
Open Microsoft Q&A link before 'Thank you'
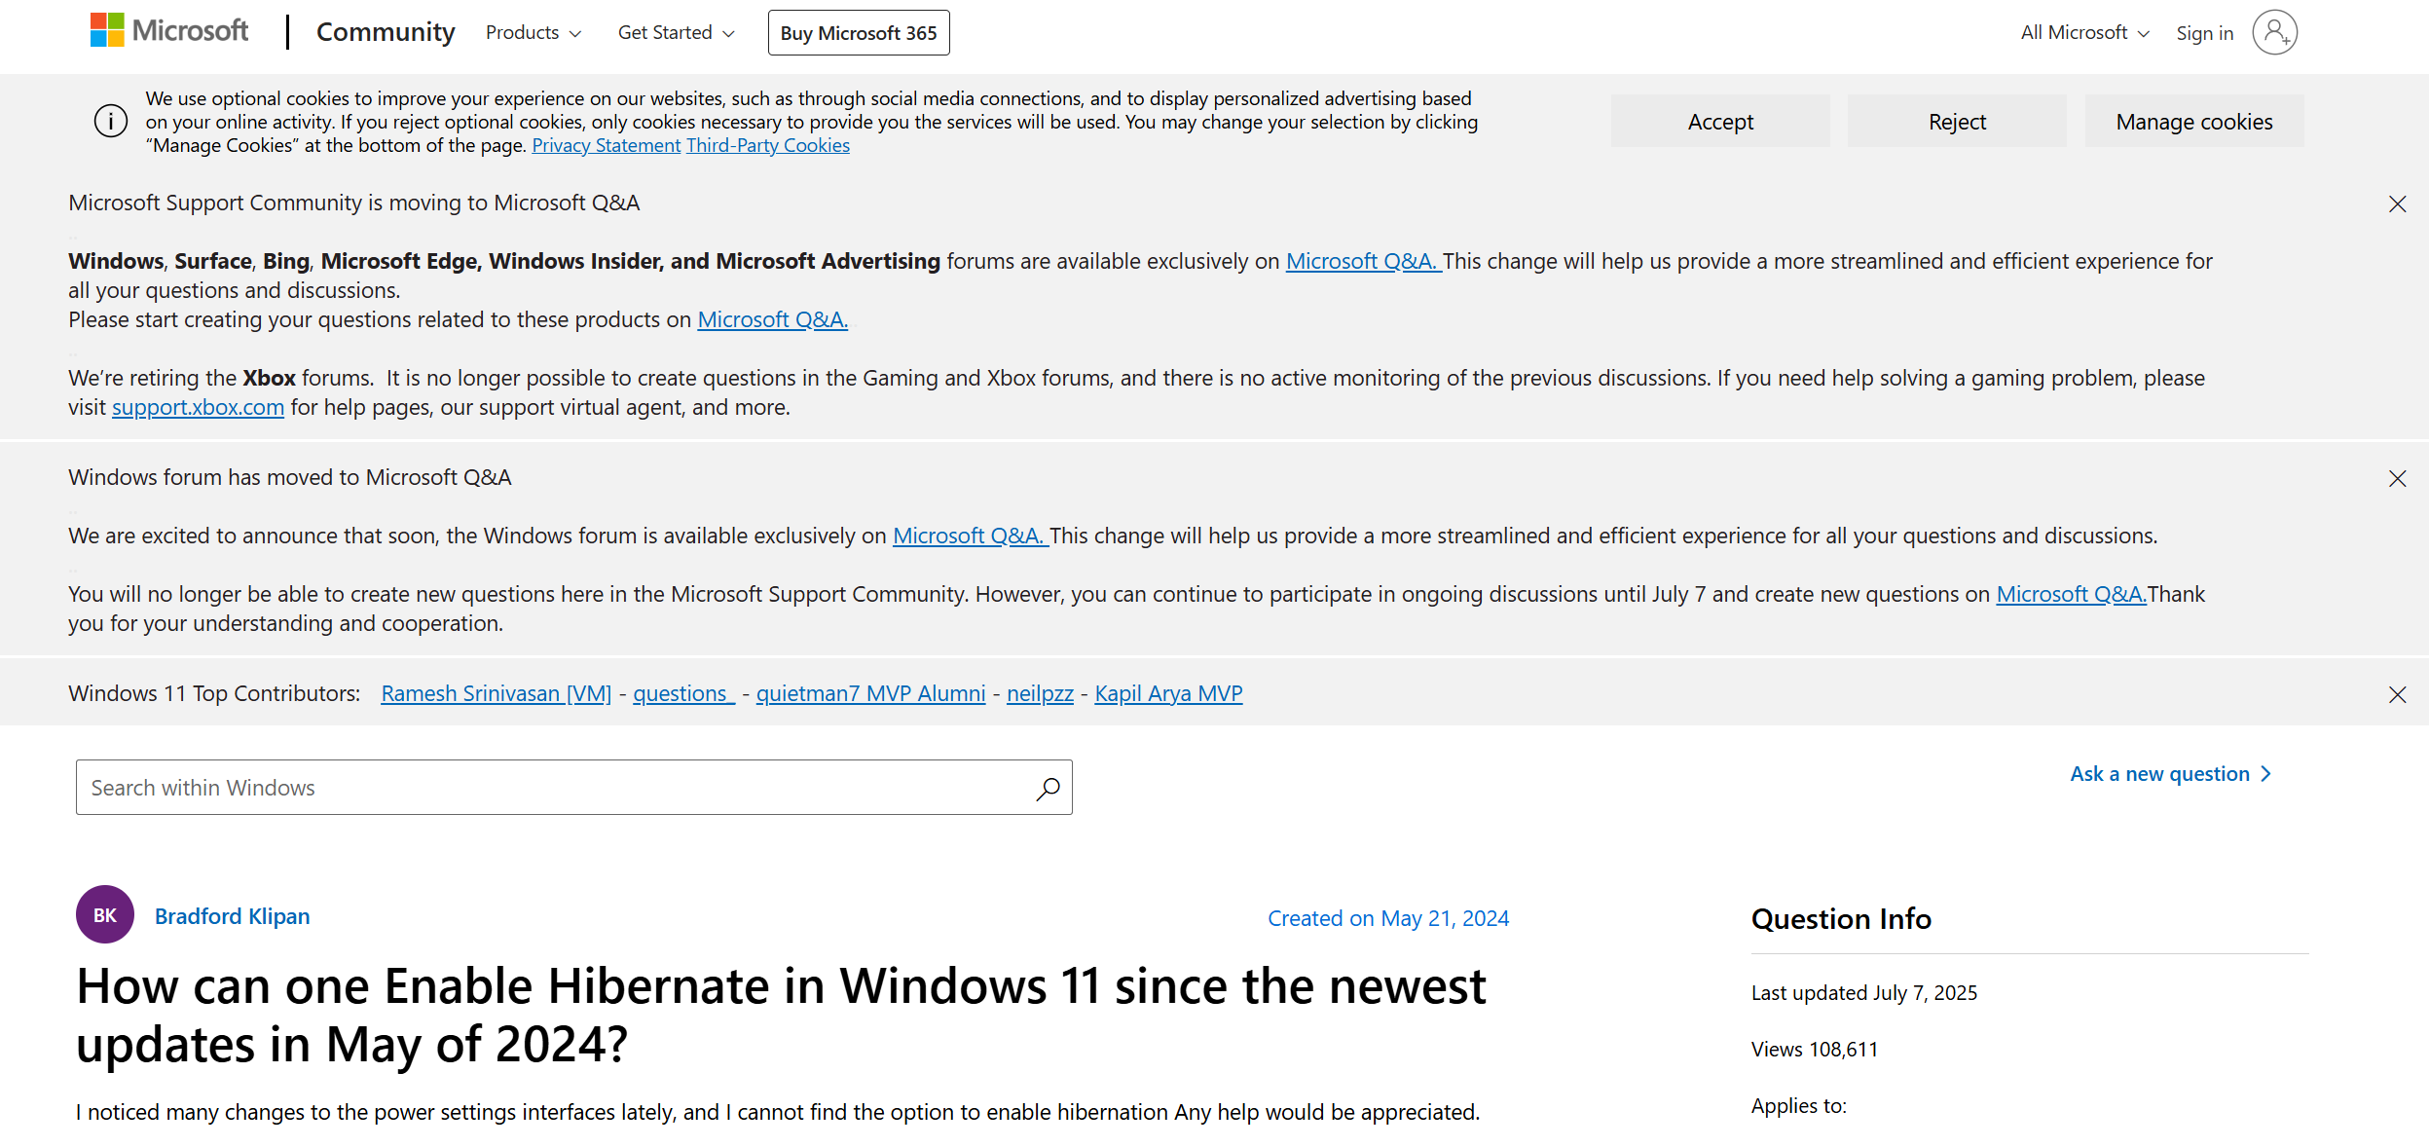(2072, 594)
